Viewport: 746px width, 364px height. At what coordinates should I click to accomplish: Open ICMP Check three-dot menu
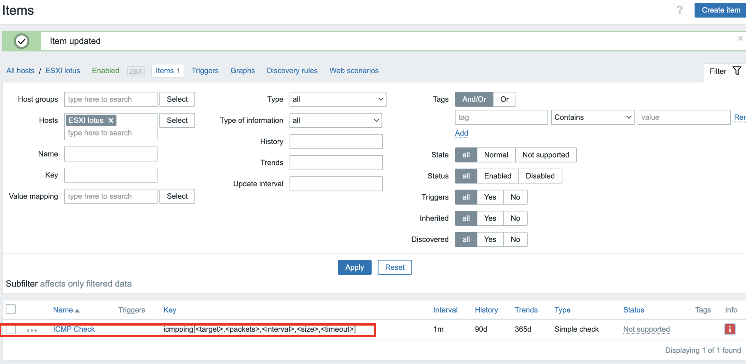pos(32,330)
